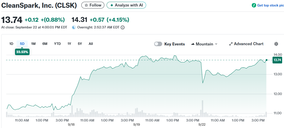Screen dimensions: 284x128
Task: Select the 5D chart range
Action: (22, 44)
